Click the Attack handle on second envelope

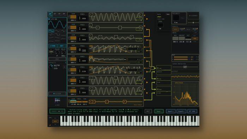(x=90, y=25)
